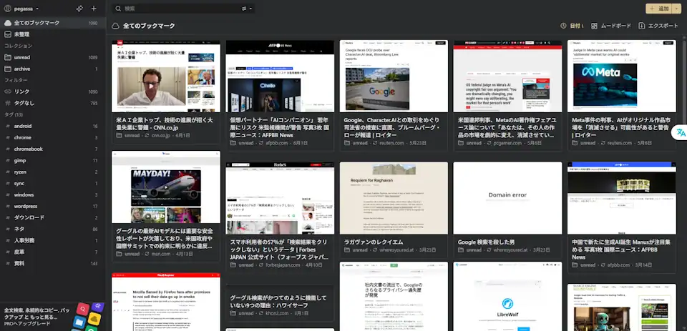Open the グーグル検索がかつてのように bookmark title

point(278,301)
